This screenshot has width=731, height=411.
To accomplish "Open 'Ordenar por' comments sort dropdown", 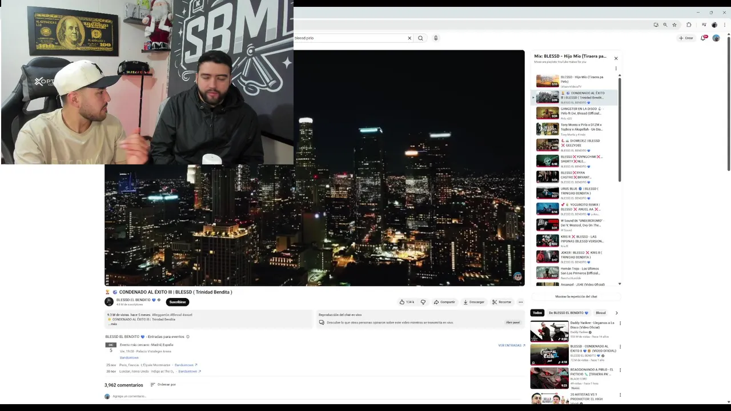I will [x=163, y=385].
